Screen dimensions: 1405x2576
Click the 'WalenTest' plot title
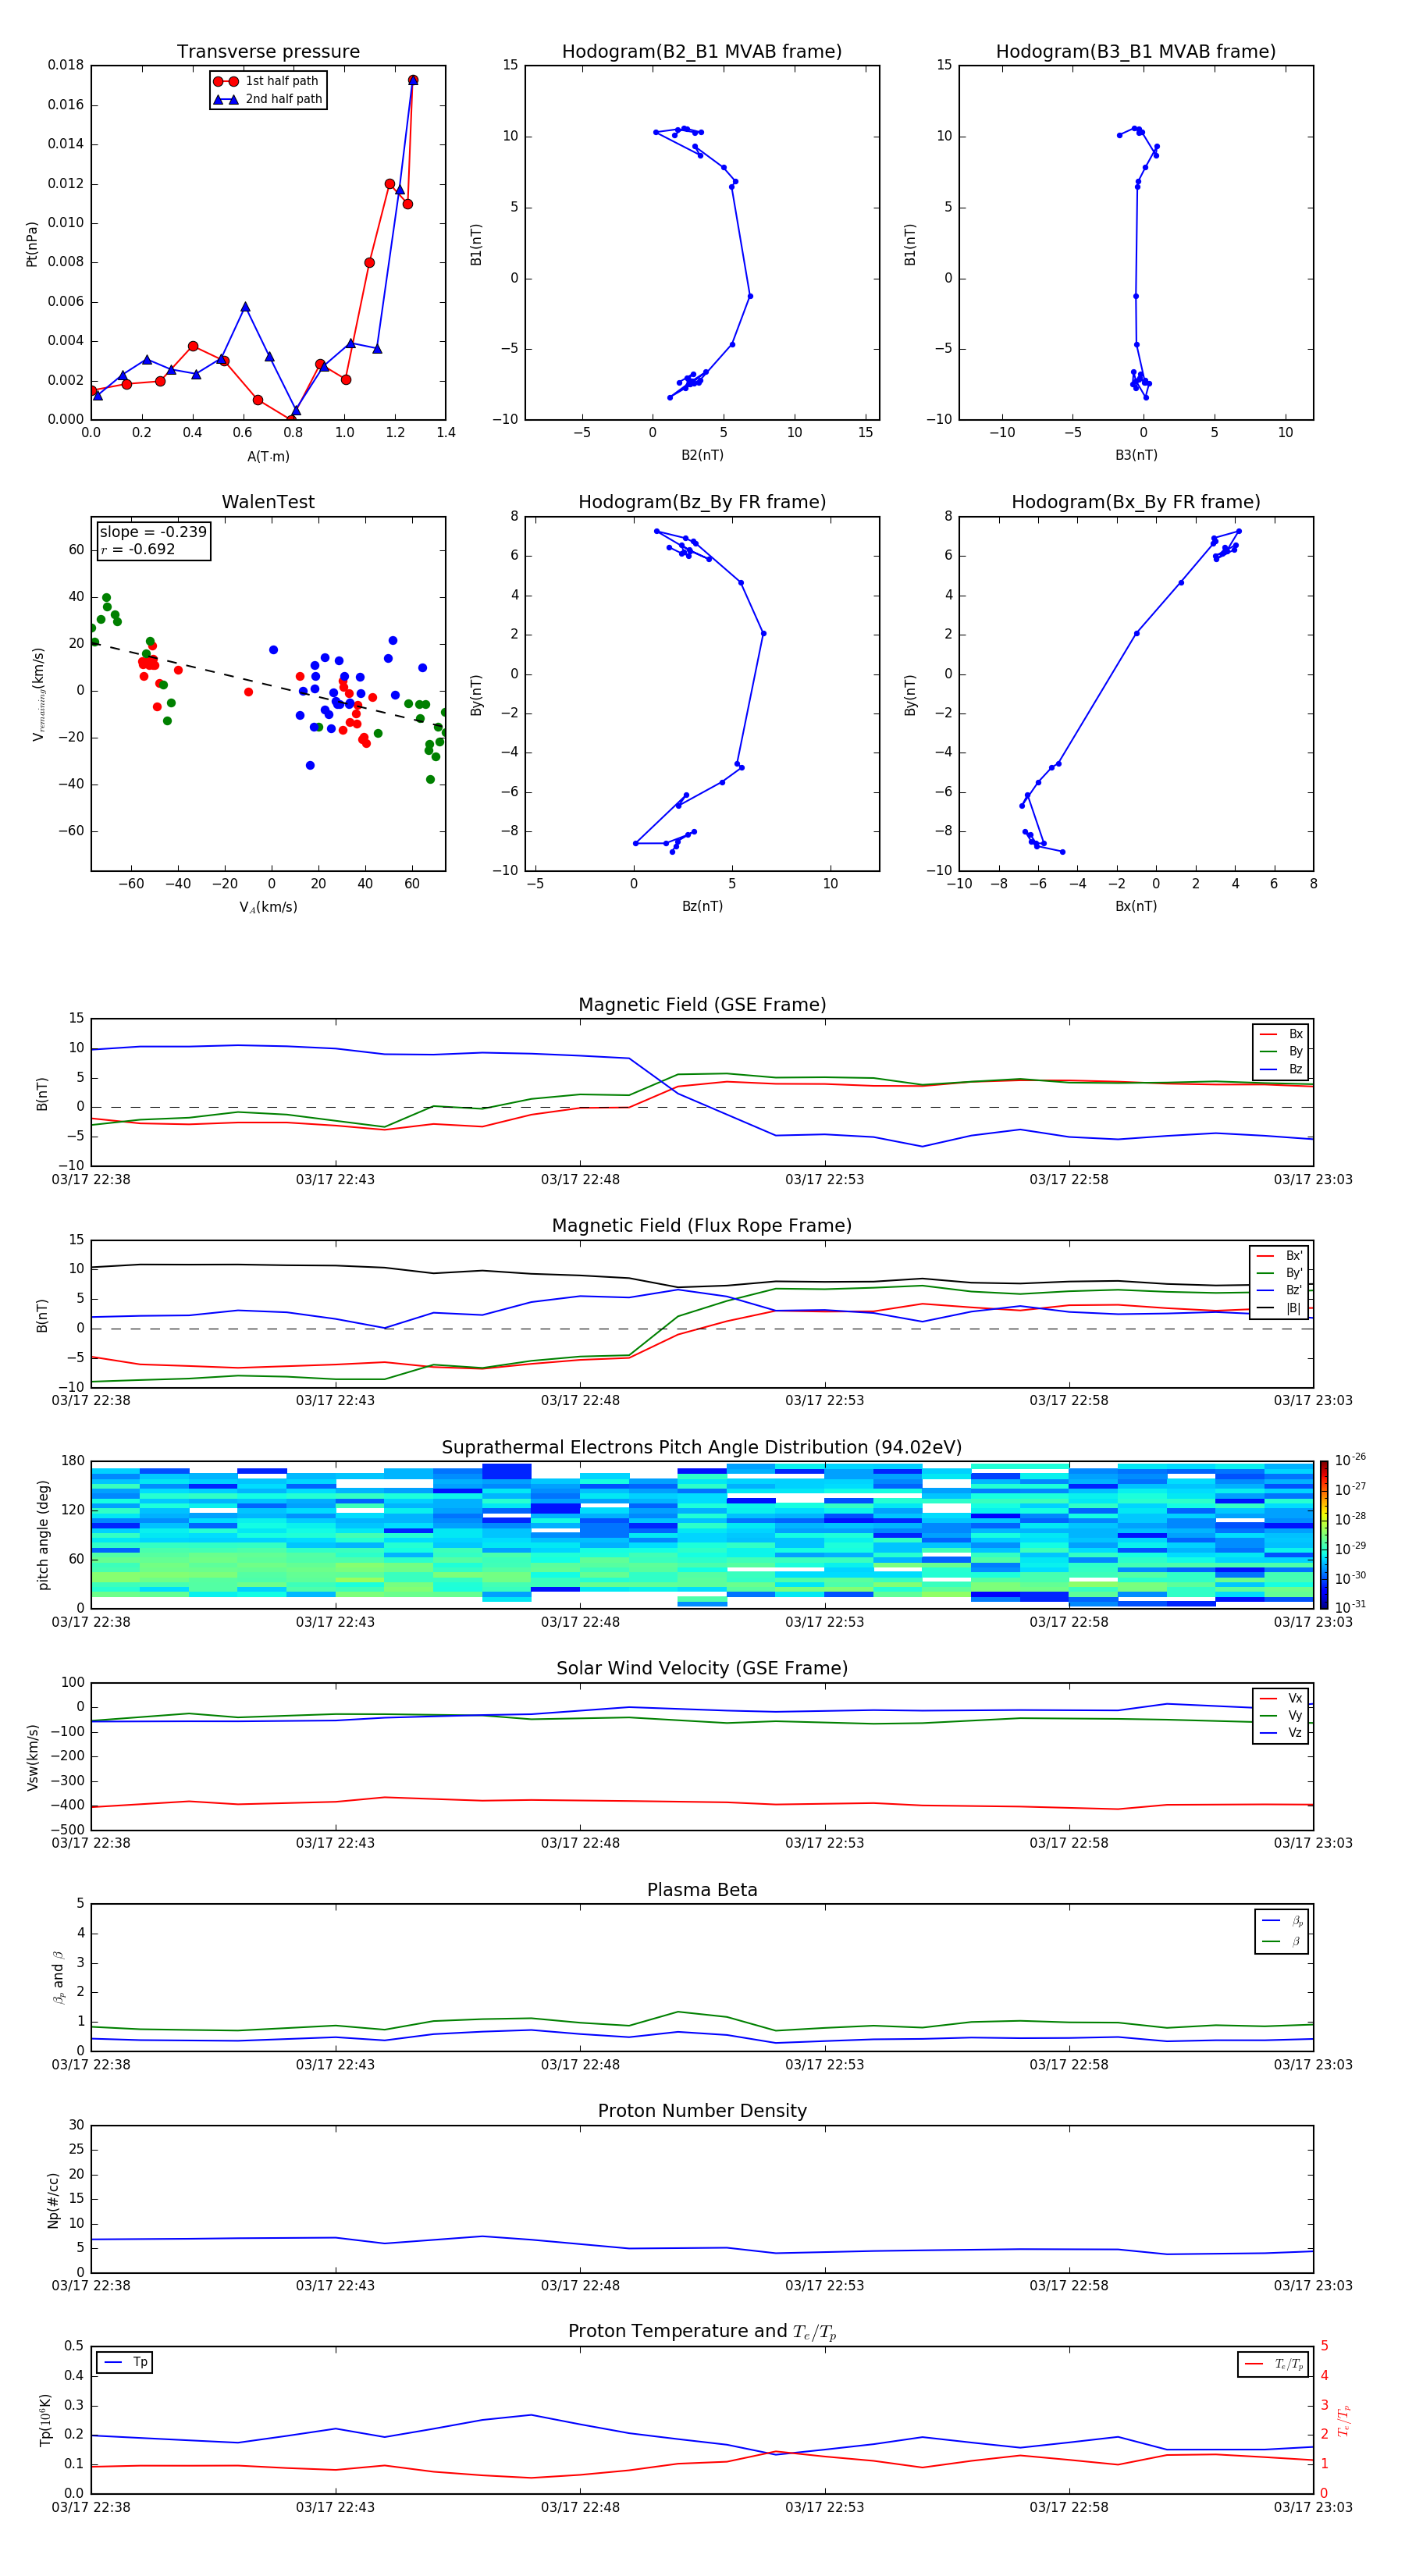268,502
